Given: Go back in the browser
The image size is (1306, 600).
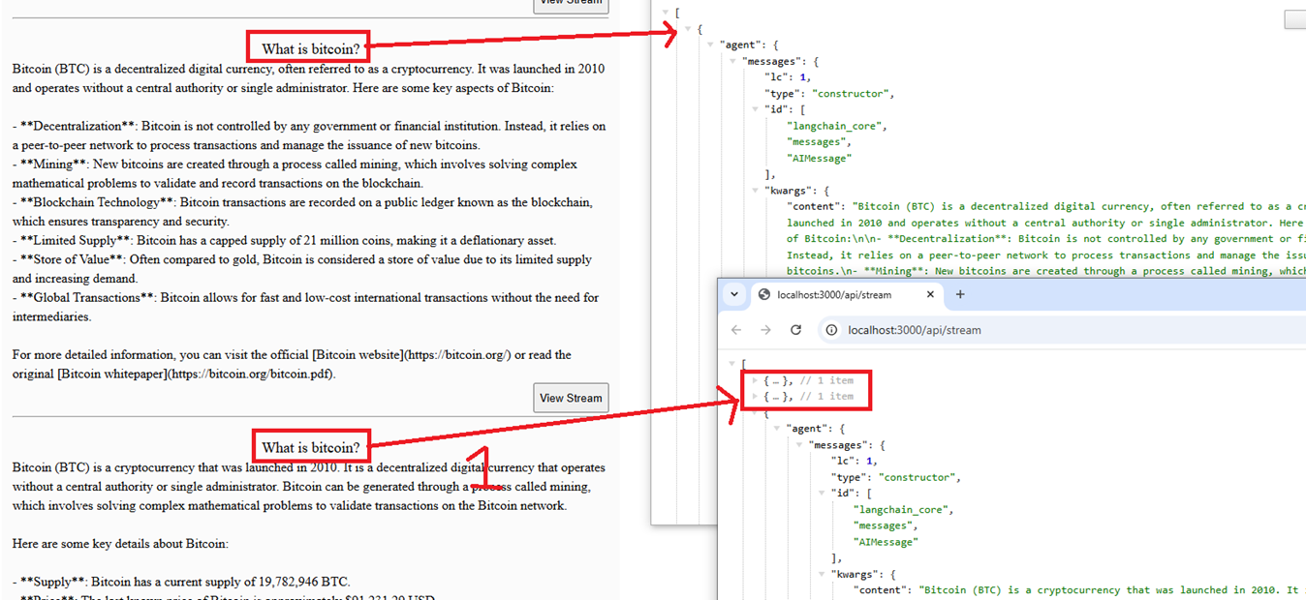Looking at the screenshot, I should pyautogui.click(x=736, y=330).
